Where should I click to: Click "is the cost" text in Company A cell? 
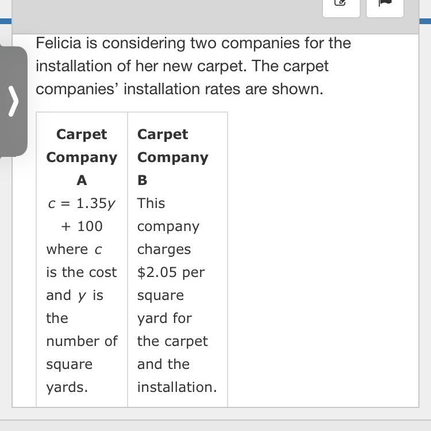click(82, 272)
